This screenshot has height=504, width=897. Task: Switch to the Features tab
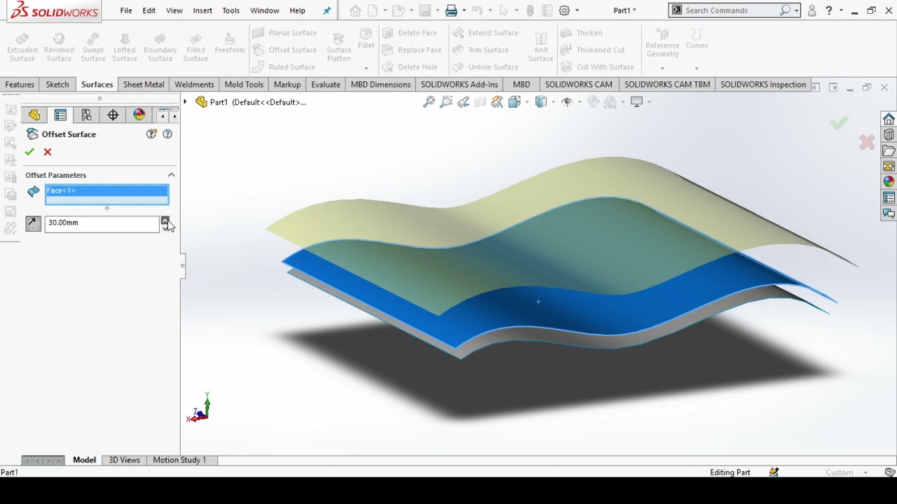[x=20, y=85]
